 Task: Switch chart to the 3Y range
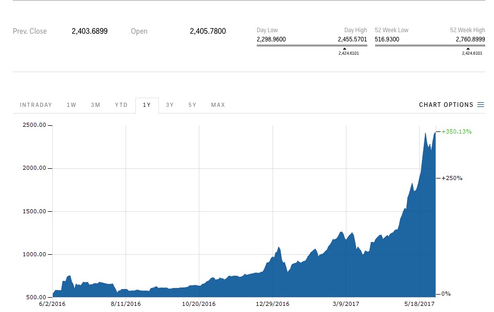[x=170, y=105]
